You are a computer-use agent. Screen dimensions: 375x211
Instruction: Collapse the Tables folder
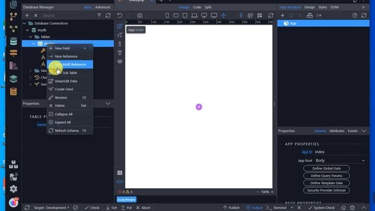pos(30,37)
